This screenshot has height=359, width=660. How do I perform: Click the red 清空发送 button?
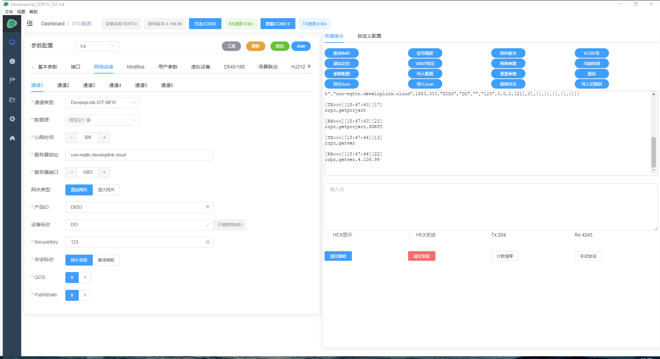coord(422,256)
